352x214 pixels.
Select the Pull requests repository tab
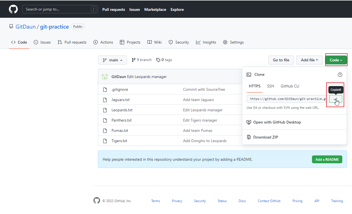[x=72, y=42]
